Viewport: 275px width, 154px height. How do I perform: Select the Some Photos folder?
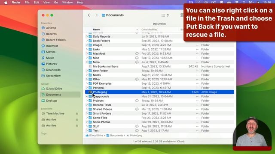point(159,122)
